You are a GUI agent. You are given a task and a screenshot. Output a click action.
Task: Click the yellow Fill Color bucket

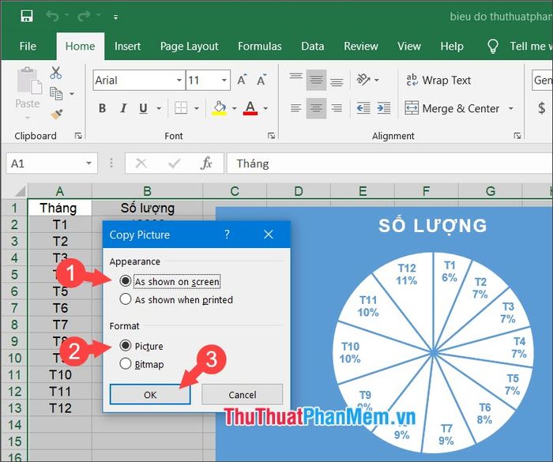click(x=219, y=108)
